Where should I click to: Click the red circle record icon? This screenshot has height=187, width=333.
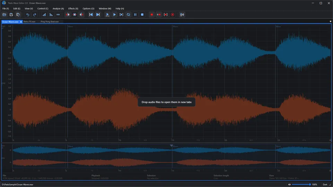tap(173, 15)
